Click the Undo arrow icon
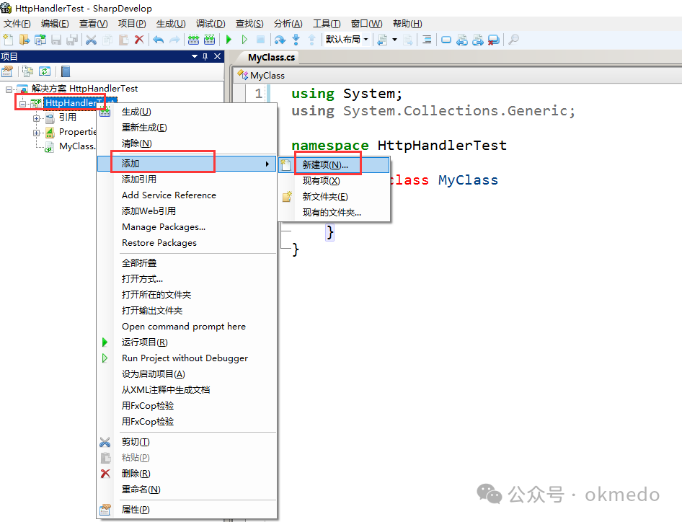Viewport: 682px width, 522px height. click(158, 40)
